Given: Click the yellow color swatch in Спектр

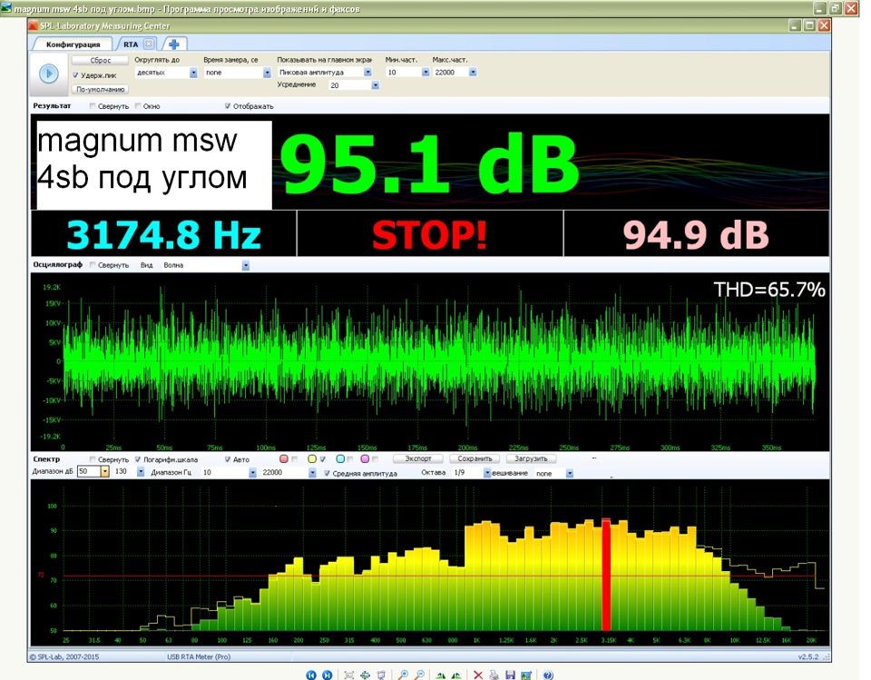Looking at the screenshot, I should 312,459.
